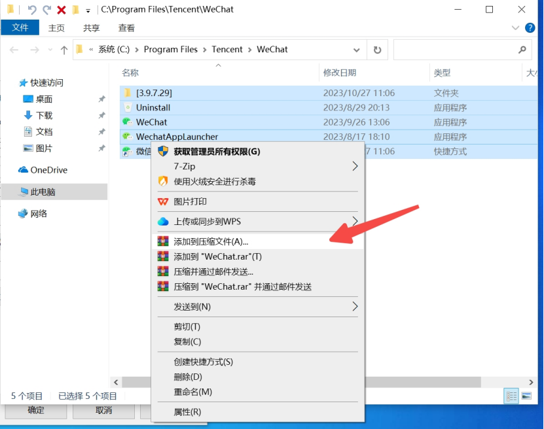Select 网络 in navigation pane

pyautogui.click(x=38, y=214)
